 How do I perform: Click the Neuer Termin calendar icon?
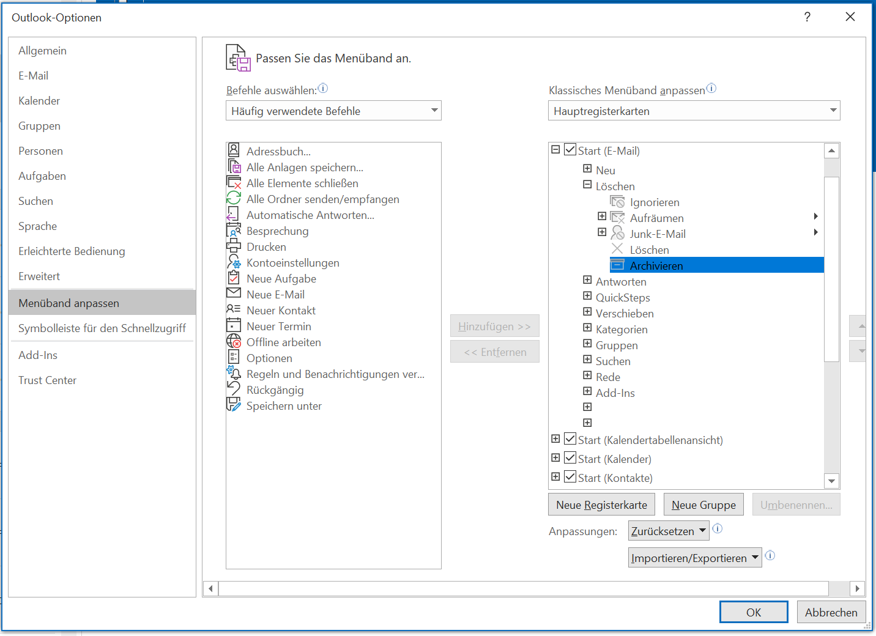[234, 325]
